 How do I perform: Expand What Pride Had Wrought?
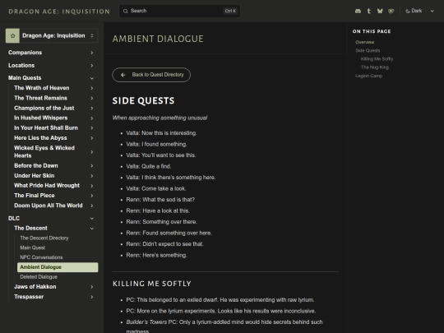click(x=53, y=186)
